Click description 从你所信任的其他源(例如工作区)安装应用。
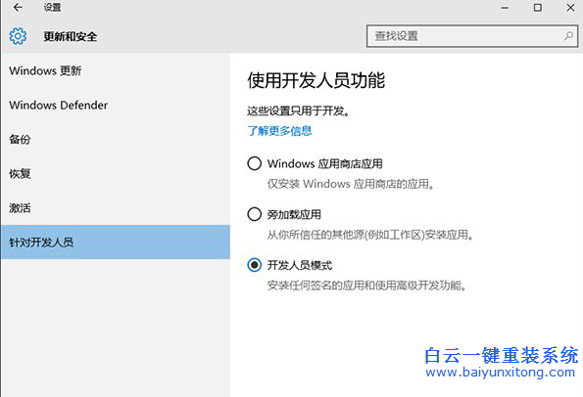The width and height of the screenshot is (583, 397). (370, 235)
